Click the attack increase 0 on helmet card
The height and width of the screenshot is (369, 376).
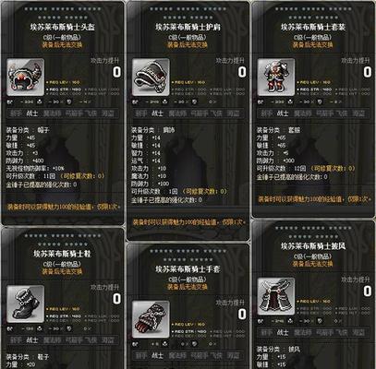pyautogui.click(x=116, y=72)
